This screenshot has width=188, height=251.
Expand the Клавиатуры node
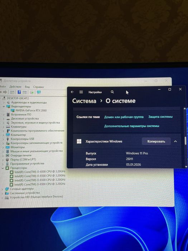[3, 127]
